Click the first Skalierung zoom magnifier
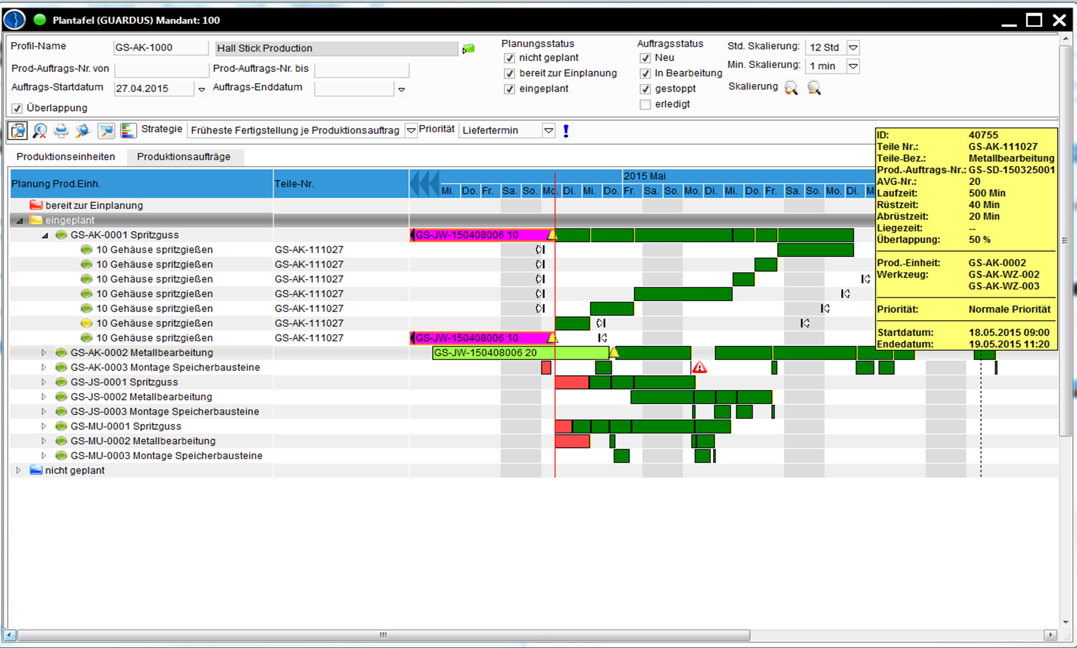Viewport: 1077px width, 648px height. tap(791, 87)
